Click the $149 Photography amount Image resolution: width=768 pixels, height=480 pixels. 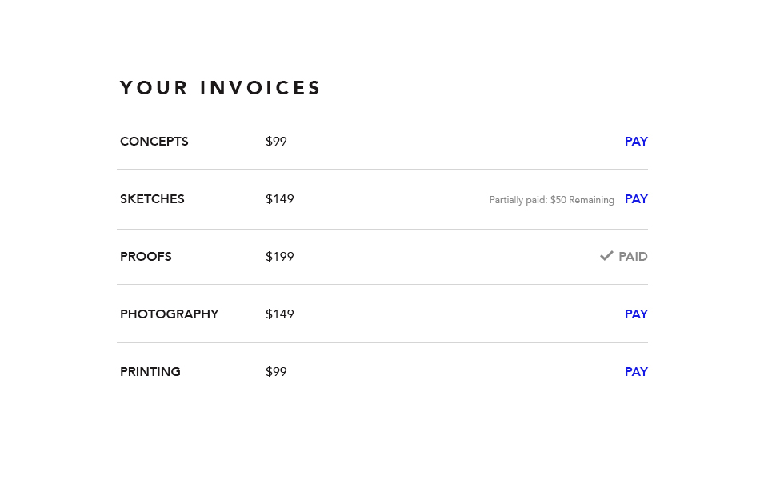pyautogui.click(x=279, y=314)
